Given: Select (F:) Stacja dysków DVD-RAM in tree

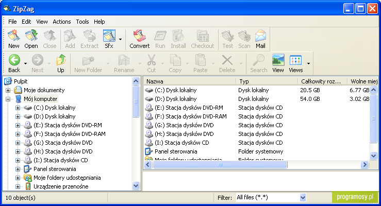Looking at the screenshot, I should click(x=70, y=134).
